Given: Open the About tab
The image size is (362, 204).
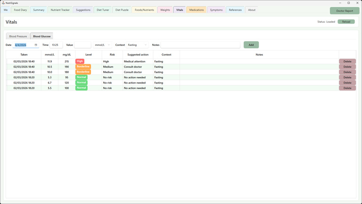Looking at the screenshot, I should pos(252,10).
